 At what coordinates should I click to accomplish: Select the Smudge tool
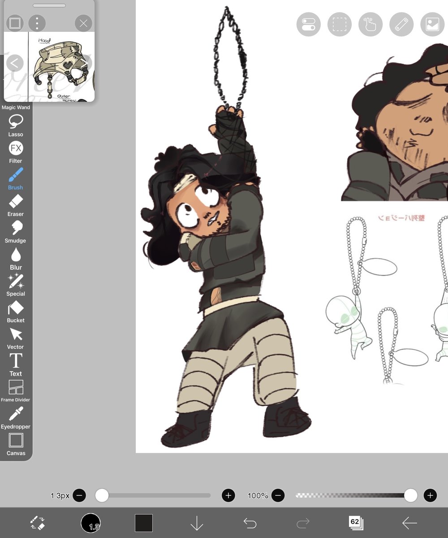click(16, 232)
